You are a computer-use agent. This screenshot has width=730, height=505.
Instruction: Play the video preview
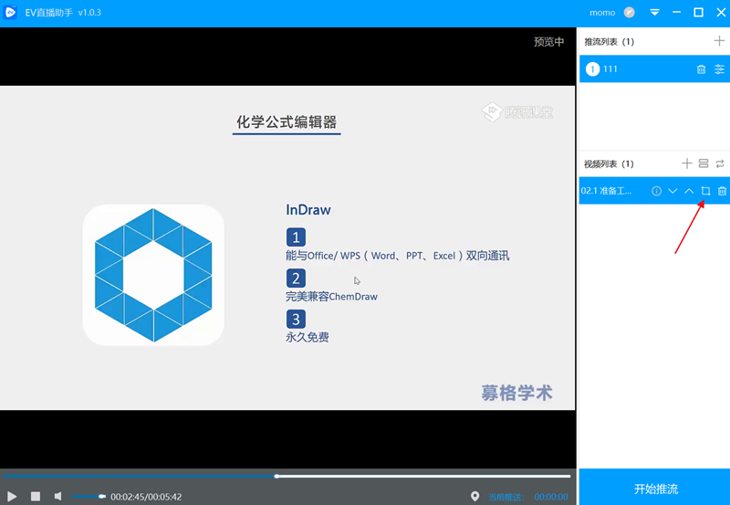click(x=12, y=497)
